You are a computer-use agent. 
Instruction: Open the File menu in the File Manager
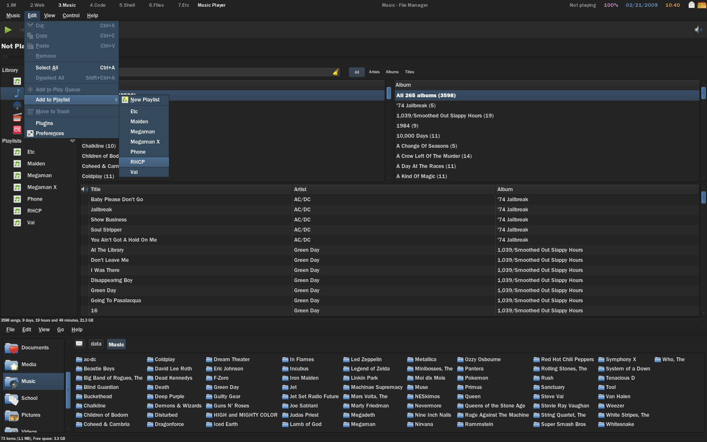point(11,330)
